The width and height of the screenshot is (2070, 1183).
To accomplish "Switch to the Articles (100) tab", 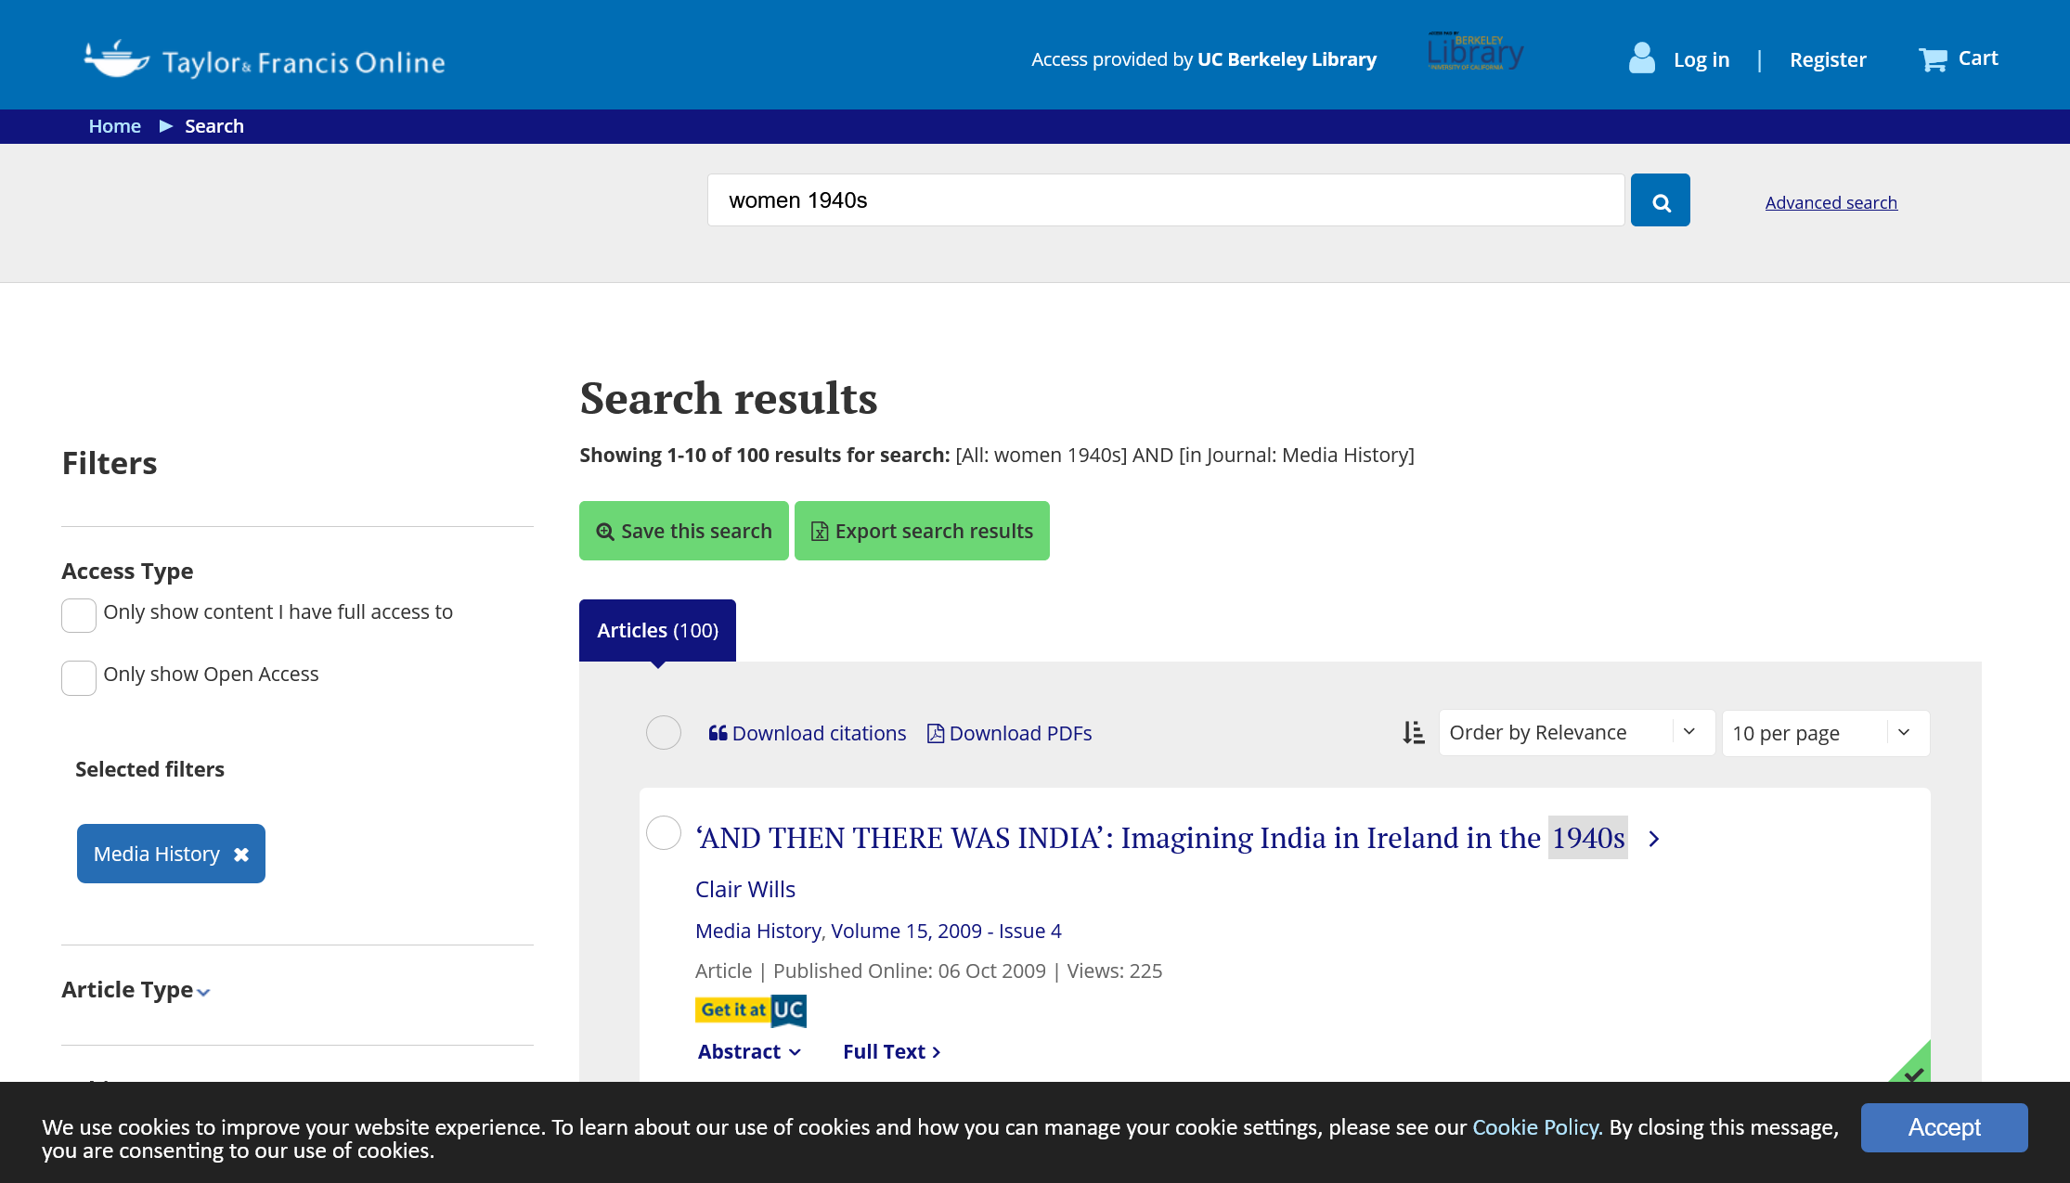I will (x=657, y=630).
